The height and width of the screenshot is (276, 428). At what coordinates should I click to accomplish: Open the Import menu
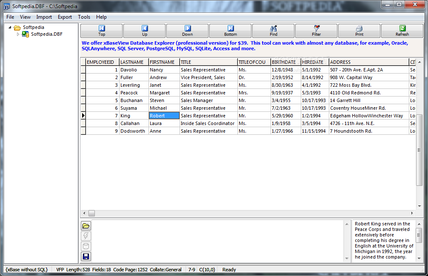coord(44,17)
